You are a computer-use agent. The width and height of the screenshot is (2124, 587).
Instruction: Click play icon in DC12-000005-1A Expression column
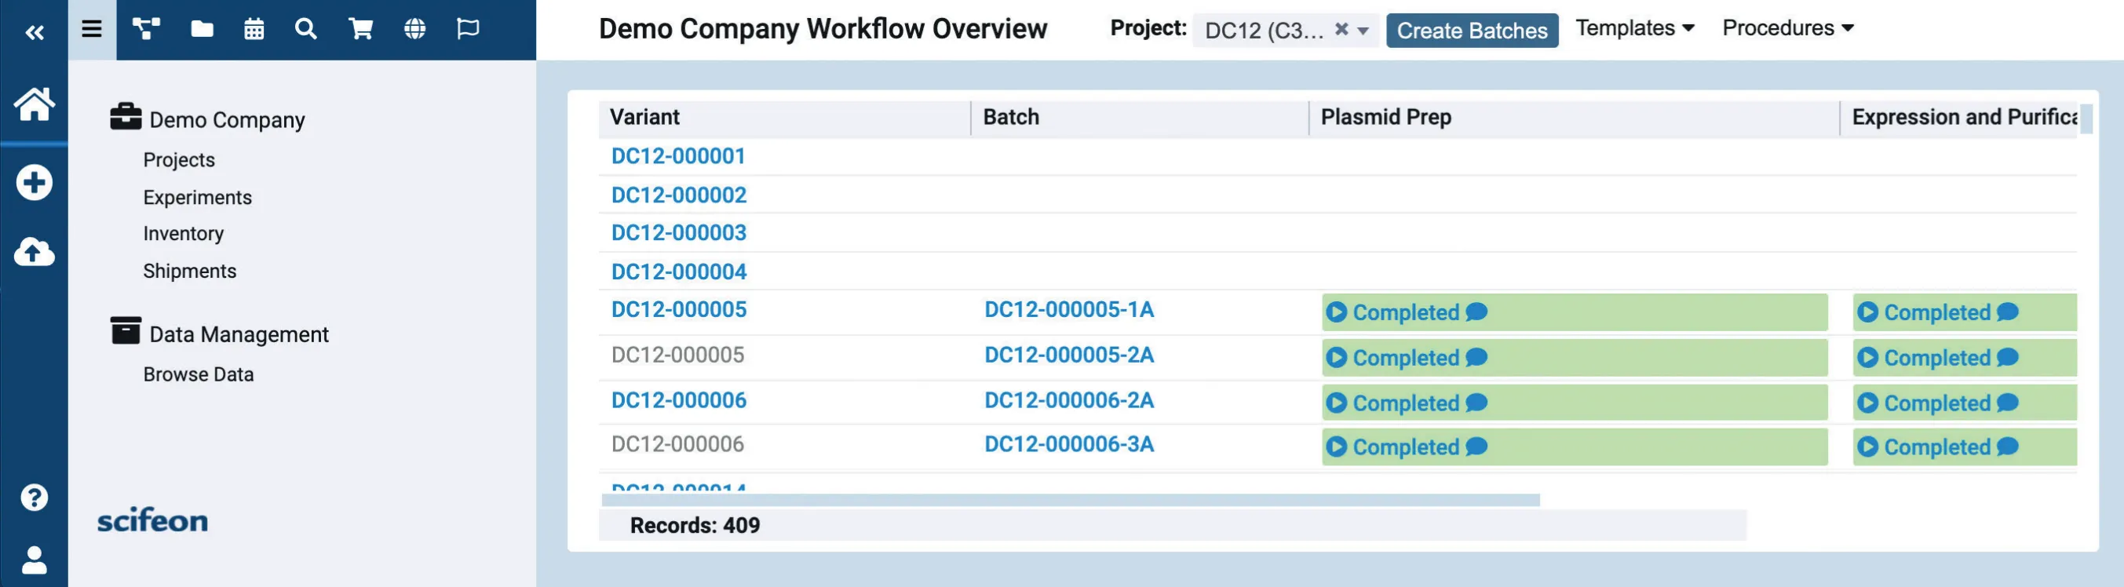1867,312
